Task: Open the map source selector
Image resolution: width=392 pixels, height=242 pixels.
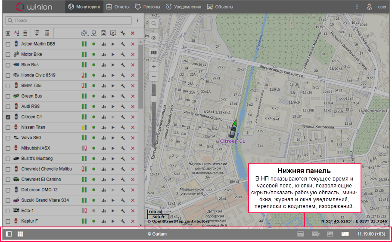Action: [x=154, y=52]
